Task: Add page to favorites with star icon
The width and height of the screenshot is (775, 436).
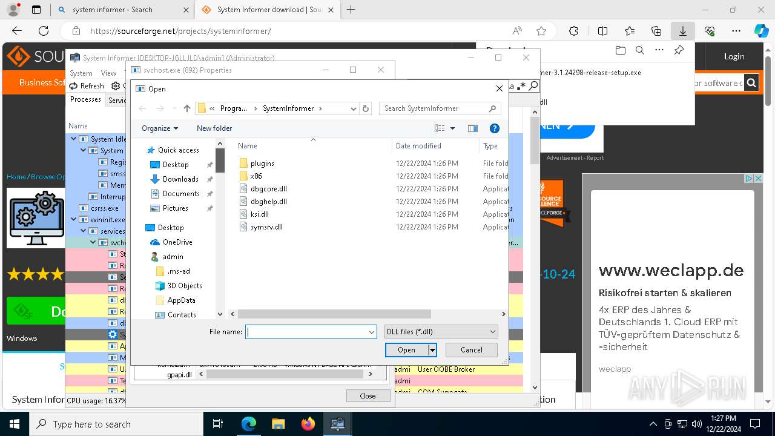Action: [541, 31]
